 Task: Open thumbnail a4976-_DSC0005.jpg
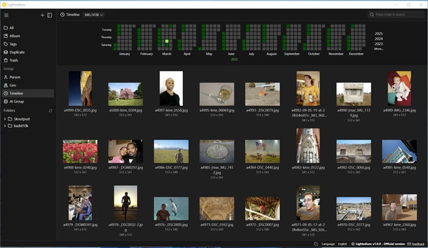point(171,209)
